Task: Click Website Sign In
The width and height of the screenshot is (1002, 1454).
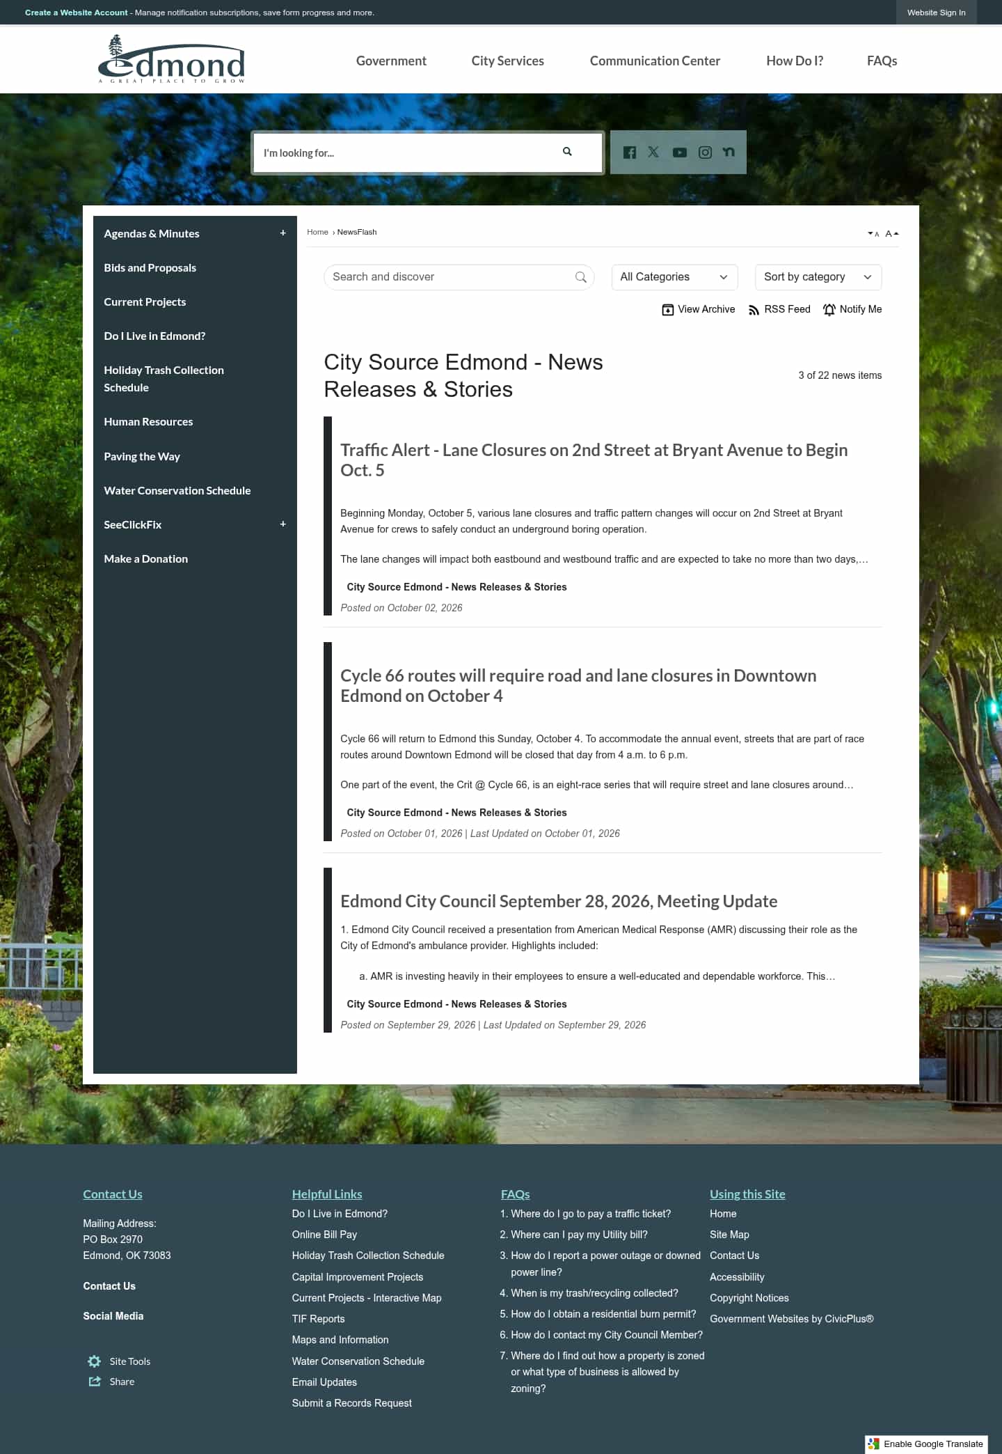Action: (x=936, y=13)
